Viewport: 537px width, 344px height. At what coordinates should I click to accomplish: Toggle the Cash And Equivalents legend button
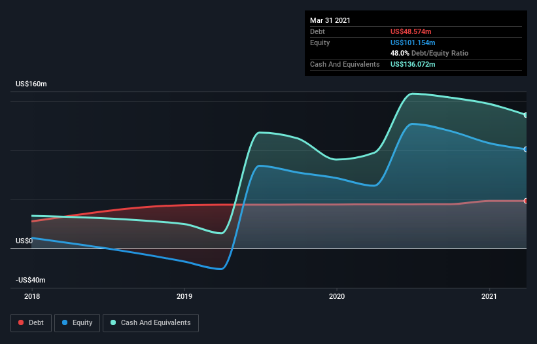click(150, 323)
